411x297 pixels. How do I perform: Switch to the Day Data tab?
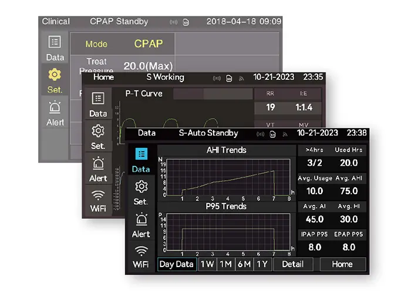tap(177, 264)
